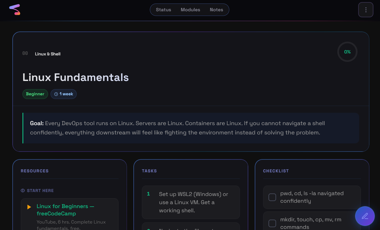Switch to the Modules tab

click(x=190, y=10)
